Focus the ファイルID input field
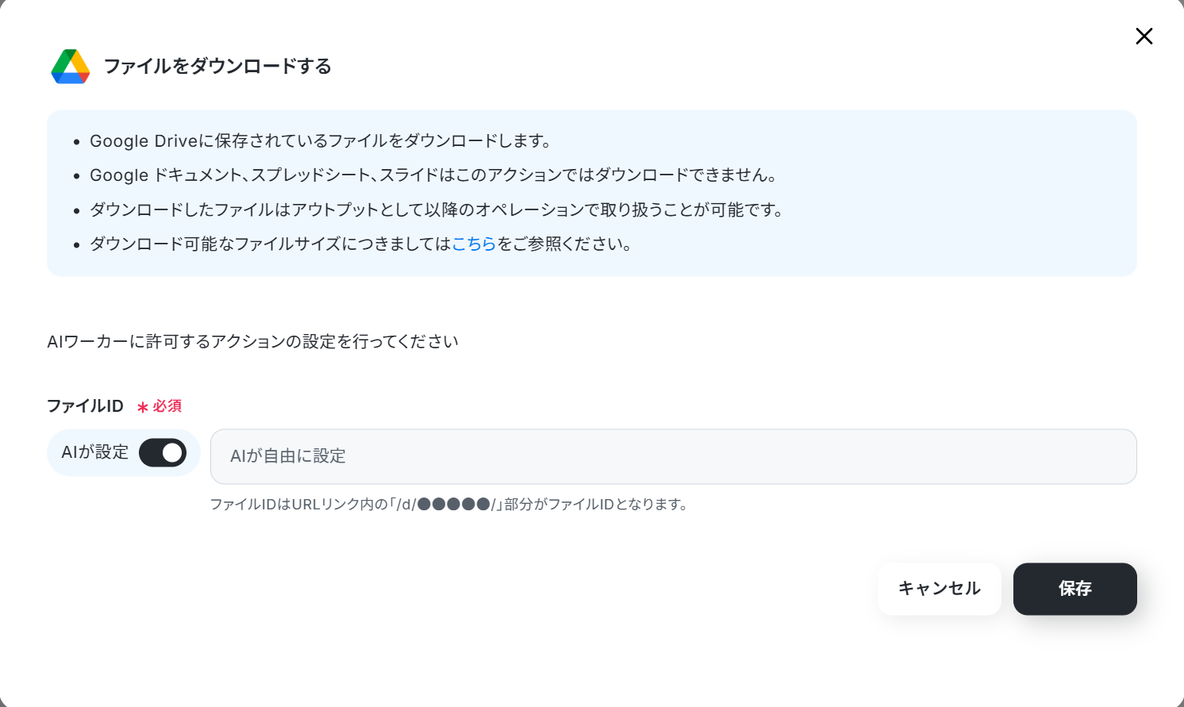 coord(673,456)
